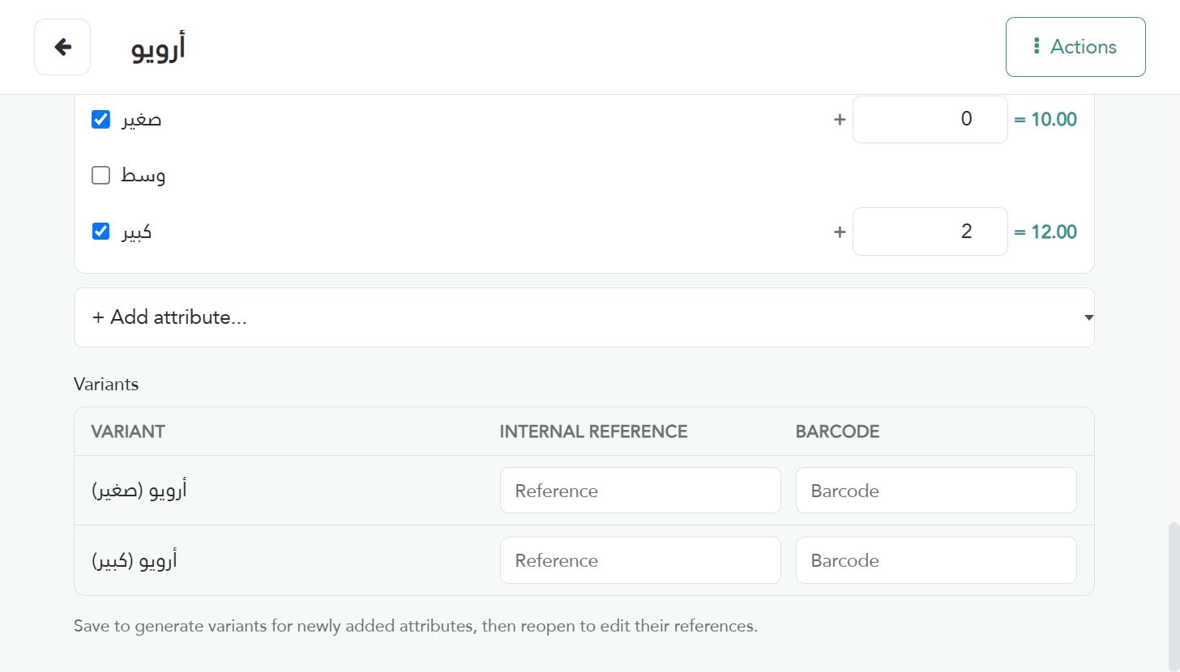Click the Internal Reference column header
Screen dimensions: 1180x672
pos(593,432)
